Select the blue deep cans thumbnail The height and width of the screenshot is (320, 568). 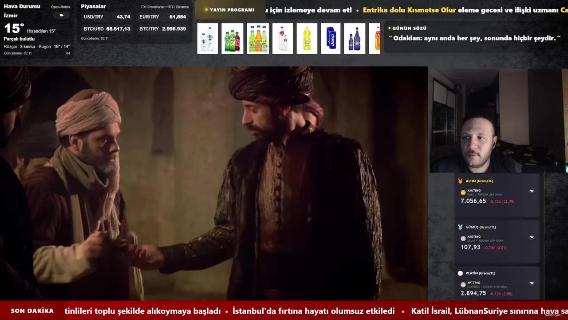tap(331, 39)
